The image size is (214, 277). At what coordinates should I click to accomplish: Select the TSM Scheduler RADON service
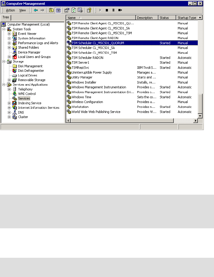click(x=132, y=58)
